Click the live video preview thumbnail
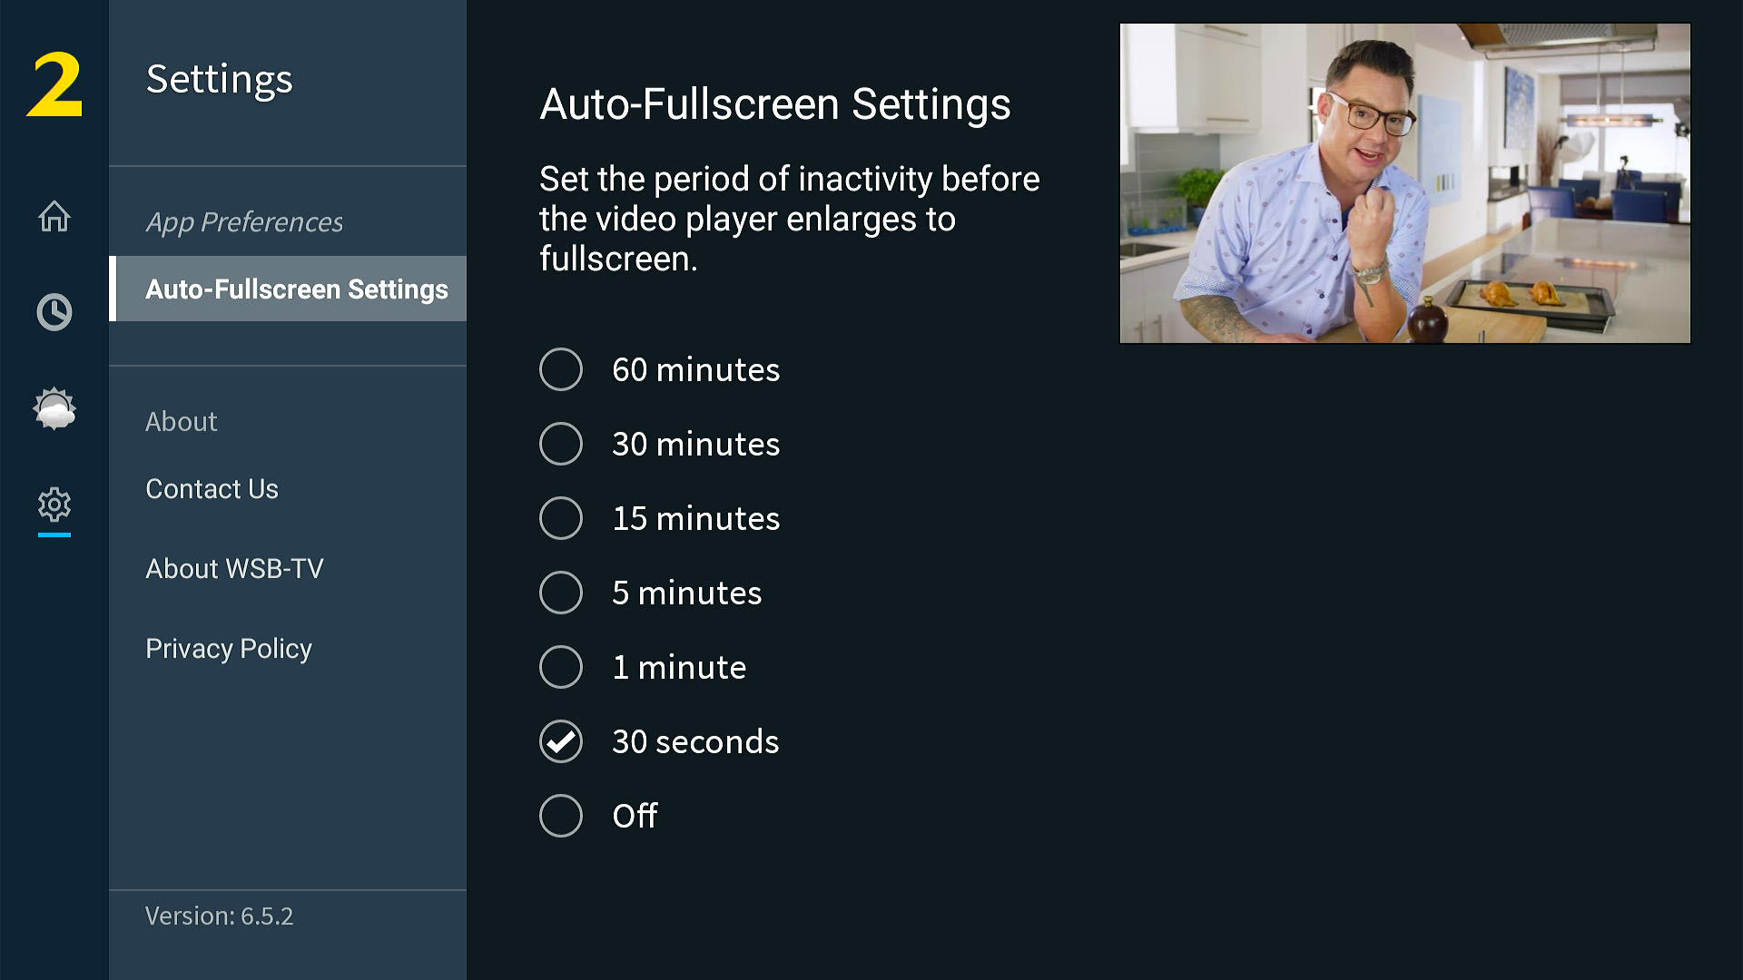Image resolution: width=1743 pixels, height=980 pixels. click(1404, 183)
